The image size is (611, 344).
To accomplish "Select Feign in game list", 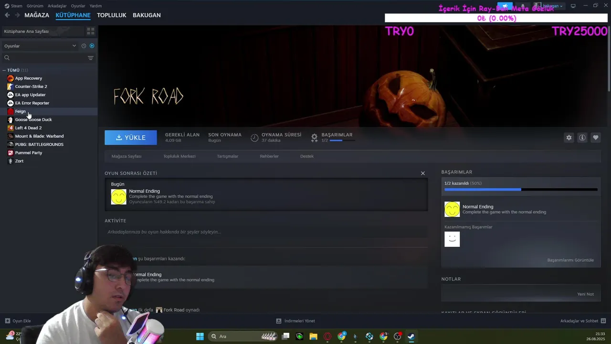I will click(x=49, y=111).
